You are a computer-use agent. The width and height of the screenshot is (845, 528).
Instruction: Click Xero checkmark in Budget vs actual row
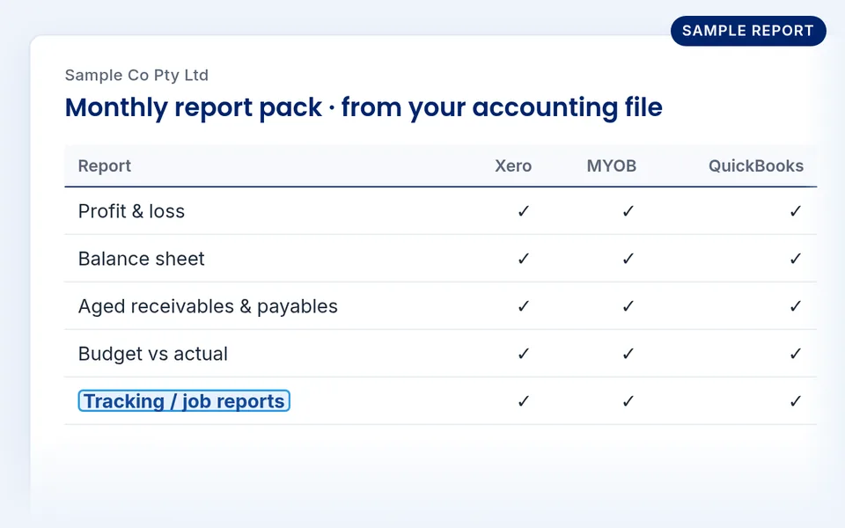[524, 354]
